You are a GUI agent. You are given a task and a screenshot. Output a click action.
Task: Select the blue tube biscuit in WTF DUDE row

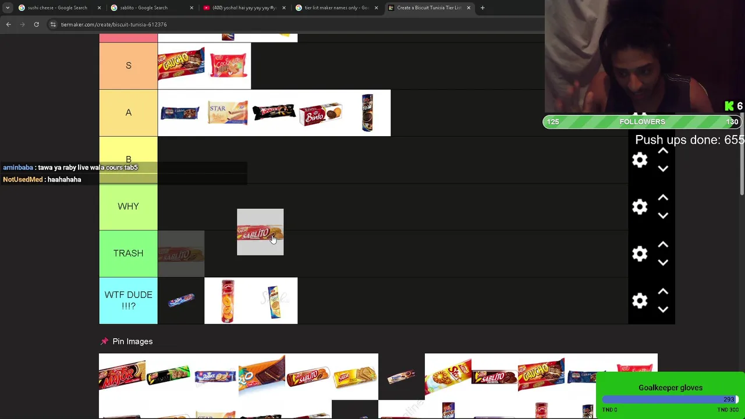[274, 300]
